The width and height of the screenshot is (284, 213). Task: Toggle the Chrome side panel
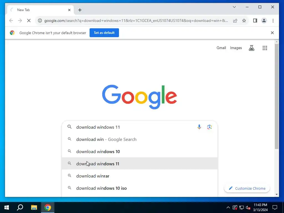click(255, 21)
